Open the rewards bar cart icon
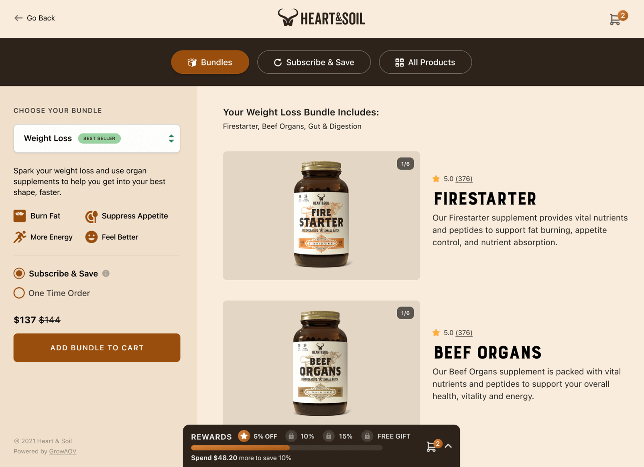The image size is (644, 467). pyautogui.click(x=432, y=446)
